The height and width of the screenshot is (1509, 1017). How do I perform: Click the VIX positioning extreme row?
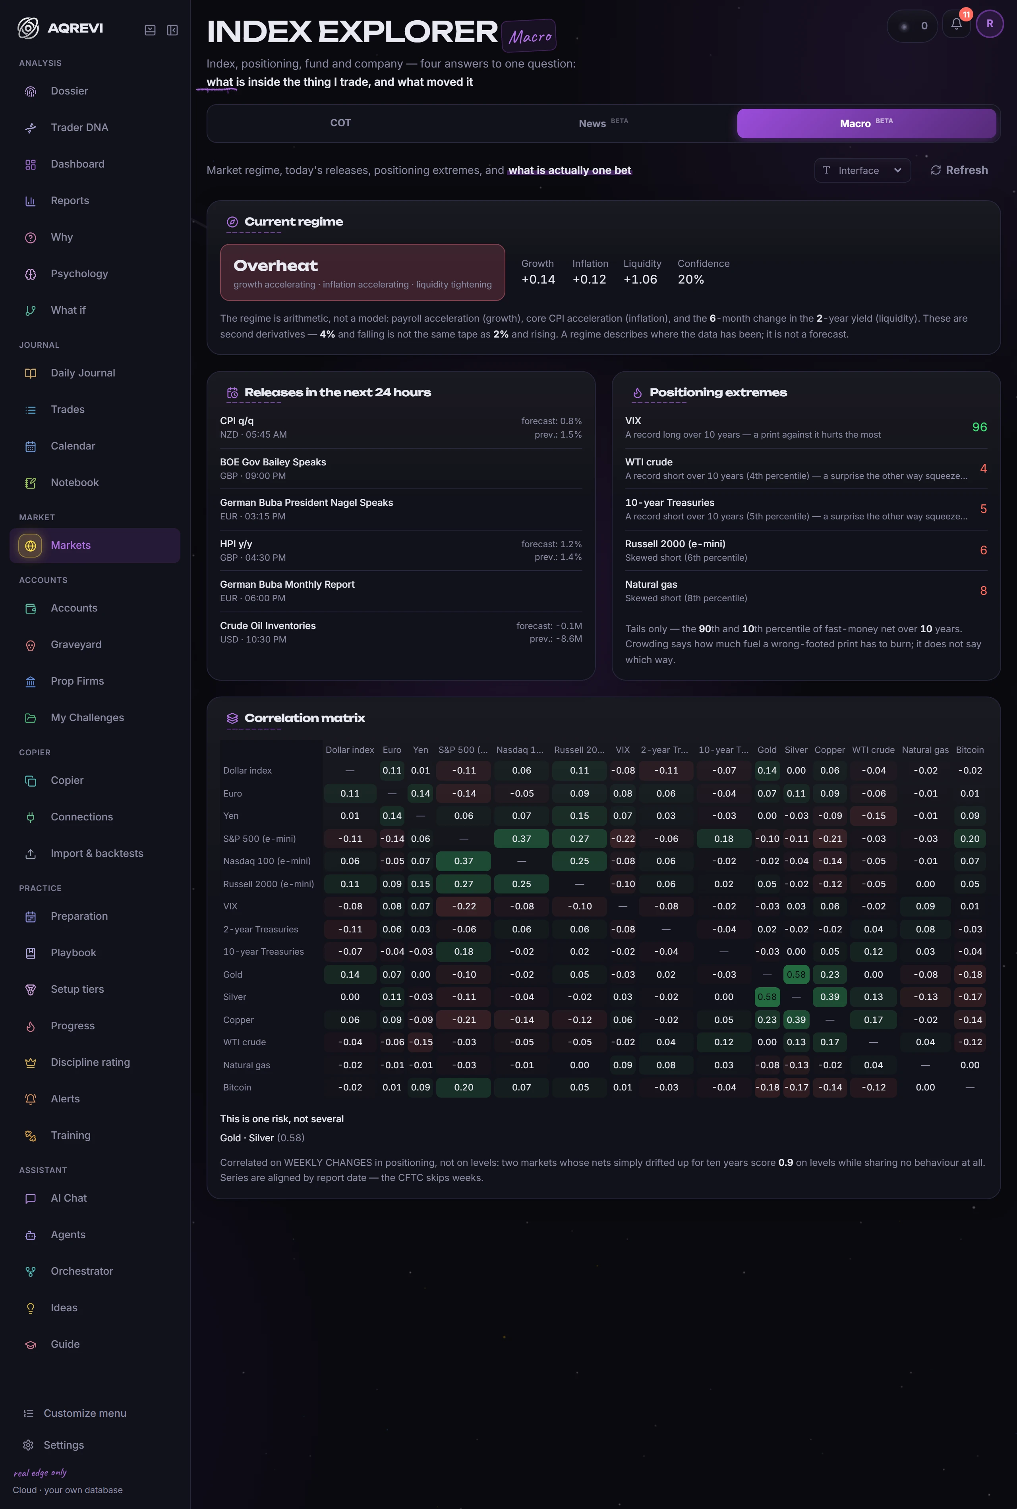[806, 428]
